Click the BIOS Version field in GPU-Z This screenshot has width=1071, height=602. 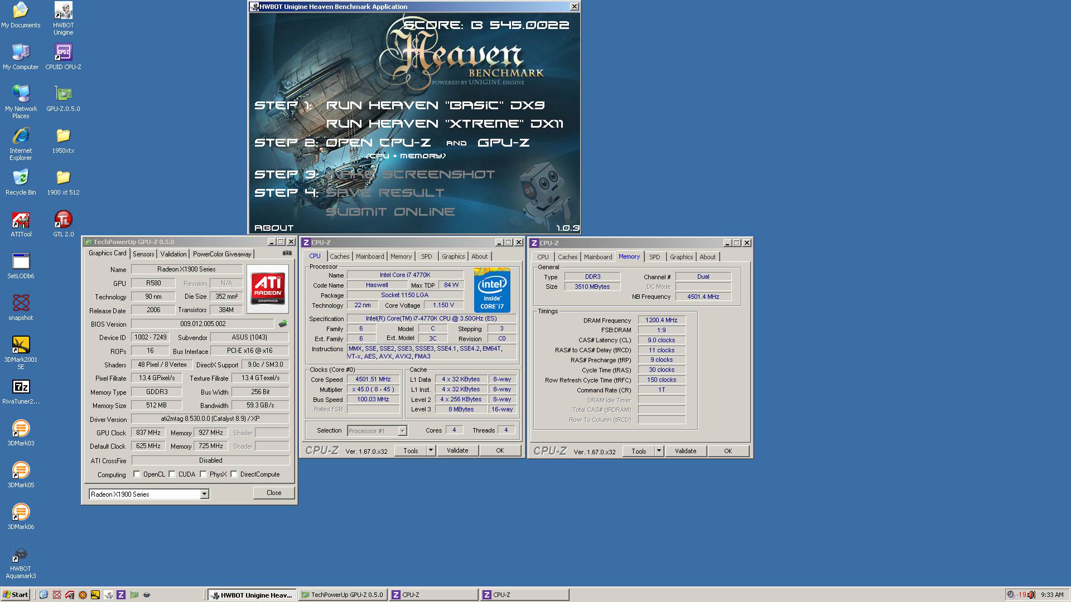pos(202,324)
